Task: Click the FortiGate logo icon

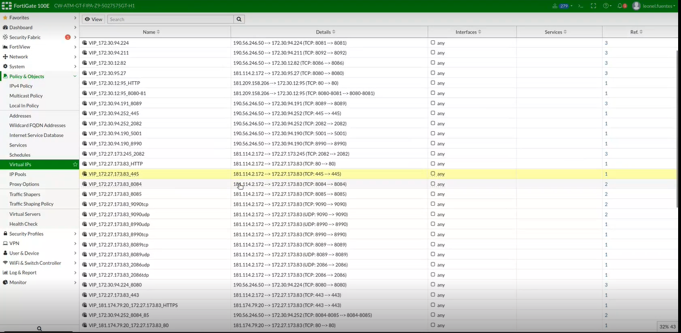Action: click(7, 6)
